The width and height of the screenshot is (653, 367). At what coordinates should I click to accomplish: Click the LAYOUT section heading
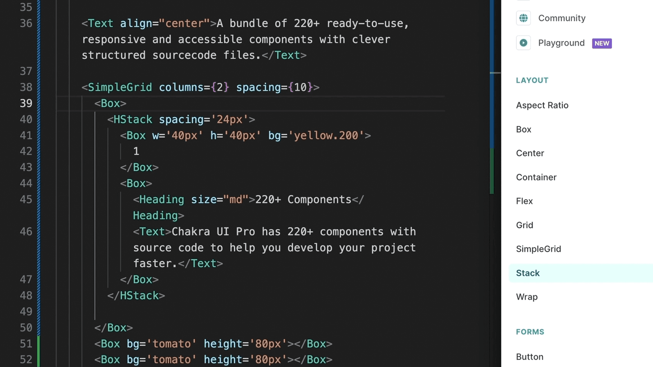pyautogui.click(x=532, y=80)
